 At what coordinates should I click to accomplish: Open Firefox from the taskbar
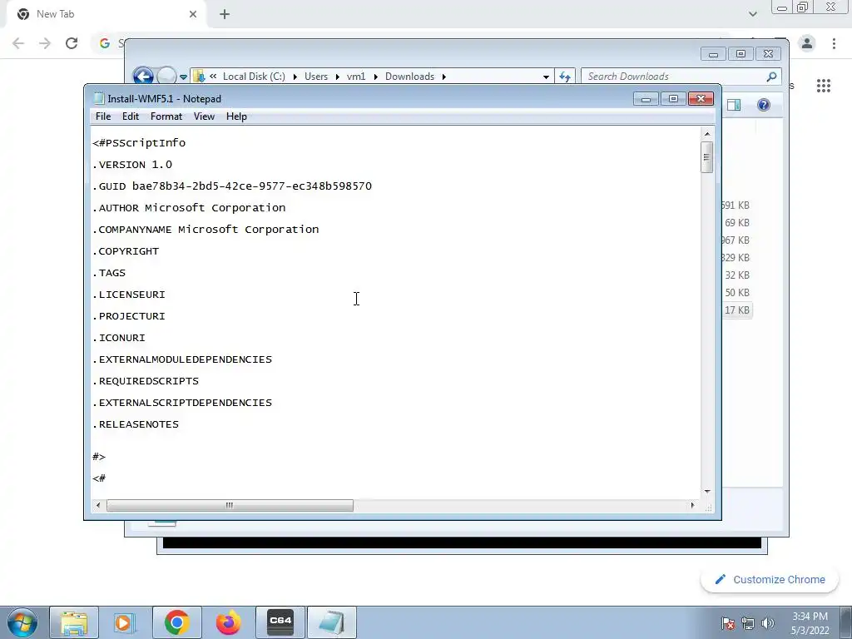point(228,622)
